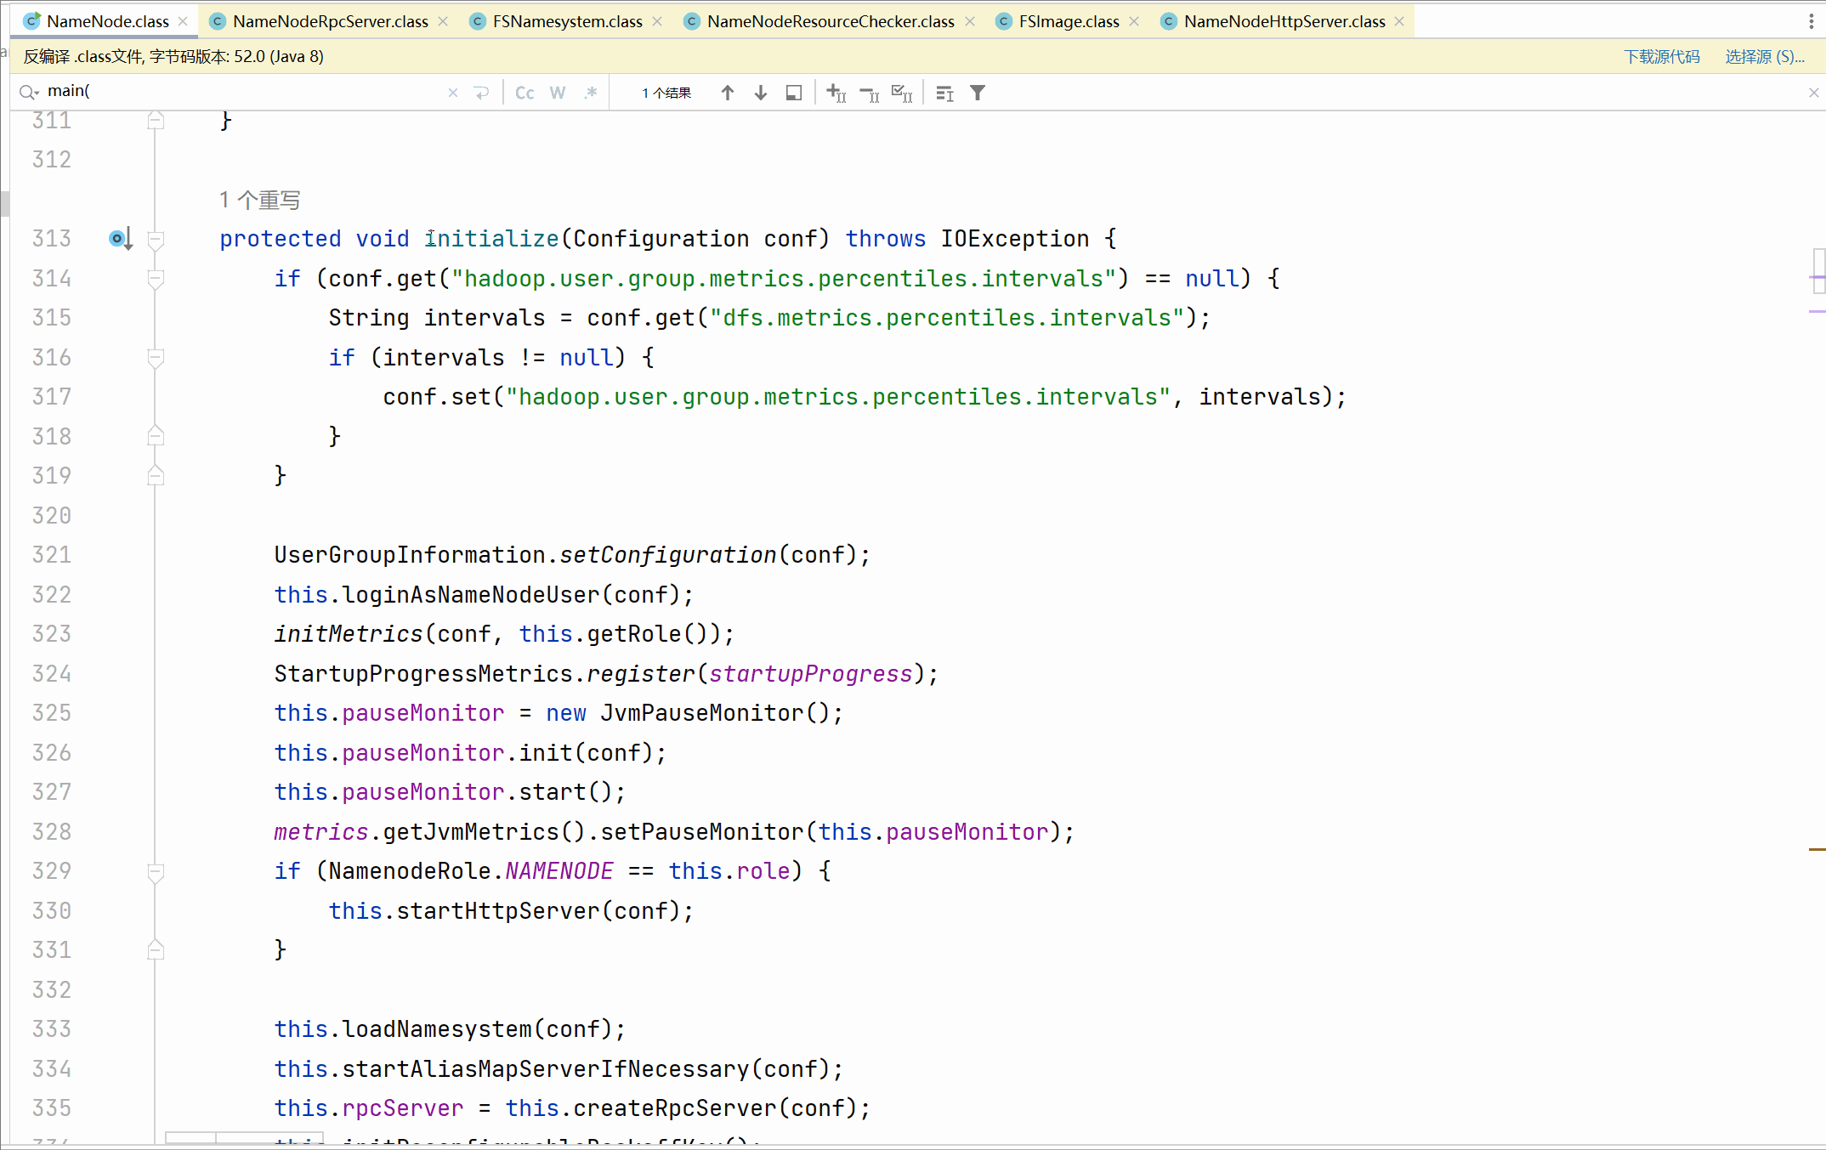Toggle whole Words (W) search option
The height and width of the screenshot is (1150, 1826).
tap(558, 93)
